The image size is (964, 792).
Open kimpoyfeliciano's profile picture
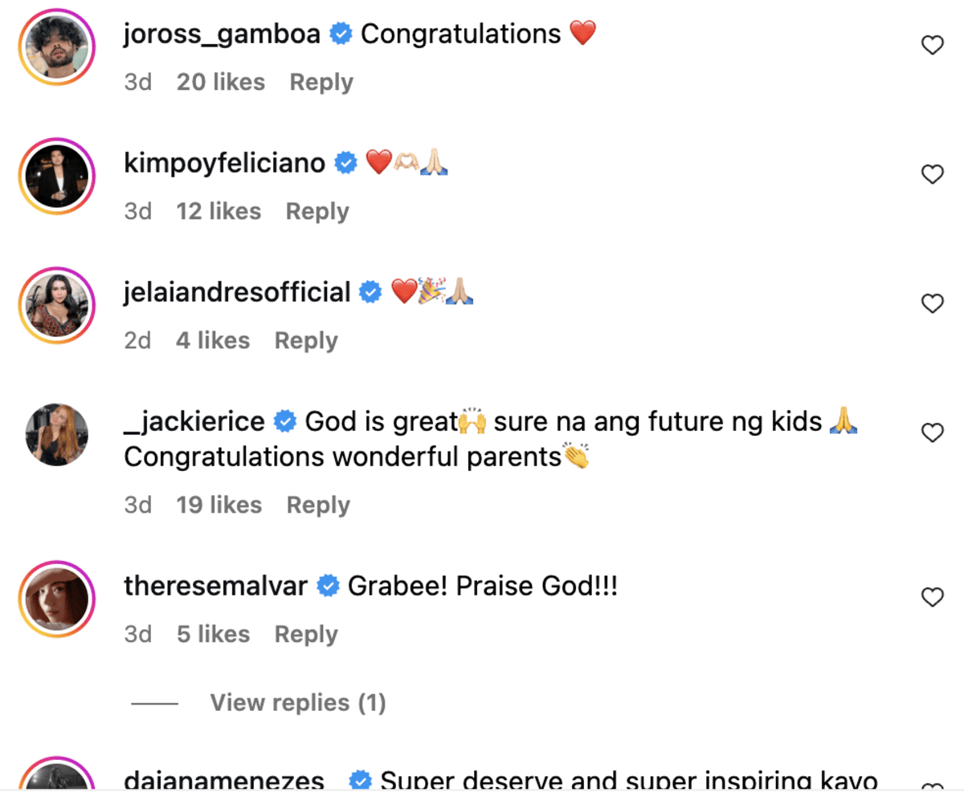(x=56, y=175)
